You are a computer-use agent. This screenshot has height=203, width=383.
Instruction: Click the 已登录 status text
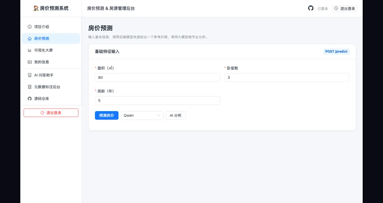point(323,9)
